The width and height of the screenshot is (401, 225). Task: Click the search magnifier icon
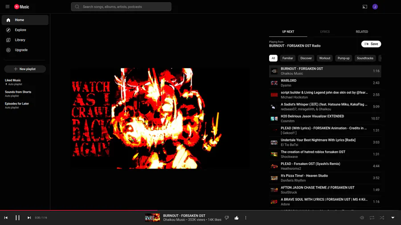(77, 7)
